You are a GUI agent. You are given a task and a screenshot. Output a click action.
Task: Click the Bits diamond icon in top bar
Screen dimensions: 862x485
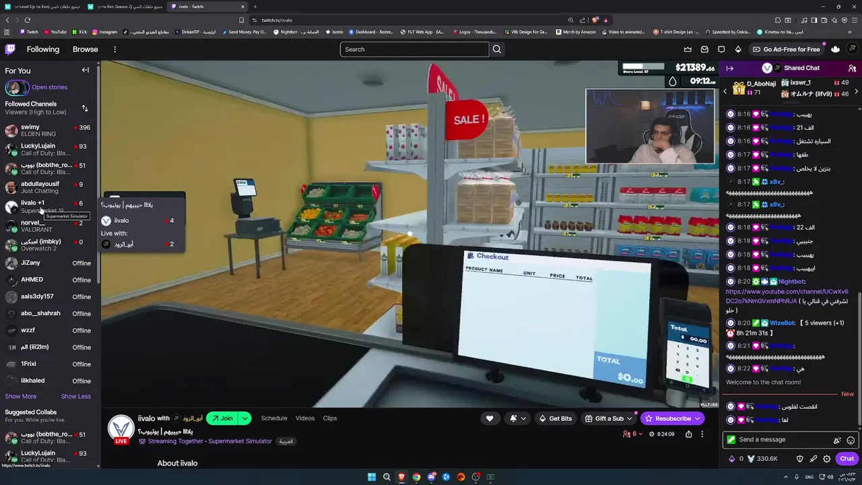coord(738,49)
